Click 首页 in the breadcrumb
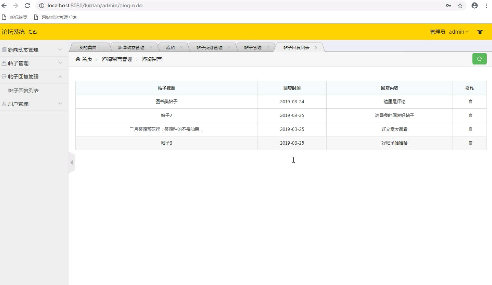Image resolution: width=492 pixels, height=285 pixels. point(87,59)
